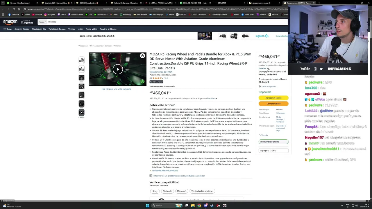Open the PayPal bookmark
The width and height of the screenshot is (372, 209).
[x=170, y=15]
